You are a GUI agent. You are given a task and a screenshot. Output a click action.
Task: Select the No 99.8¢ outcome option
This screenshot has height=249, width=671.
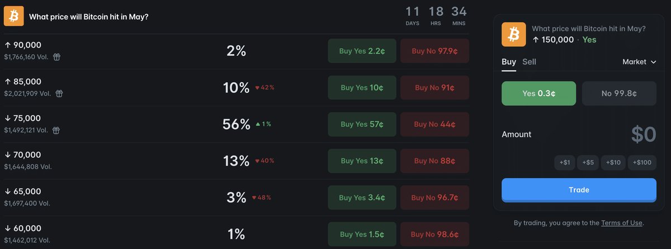point(619,93)
